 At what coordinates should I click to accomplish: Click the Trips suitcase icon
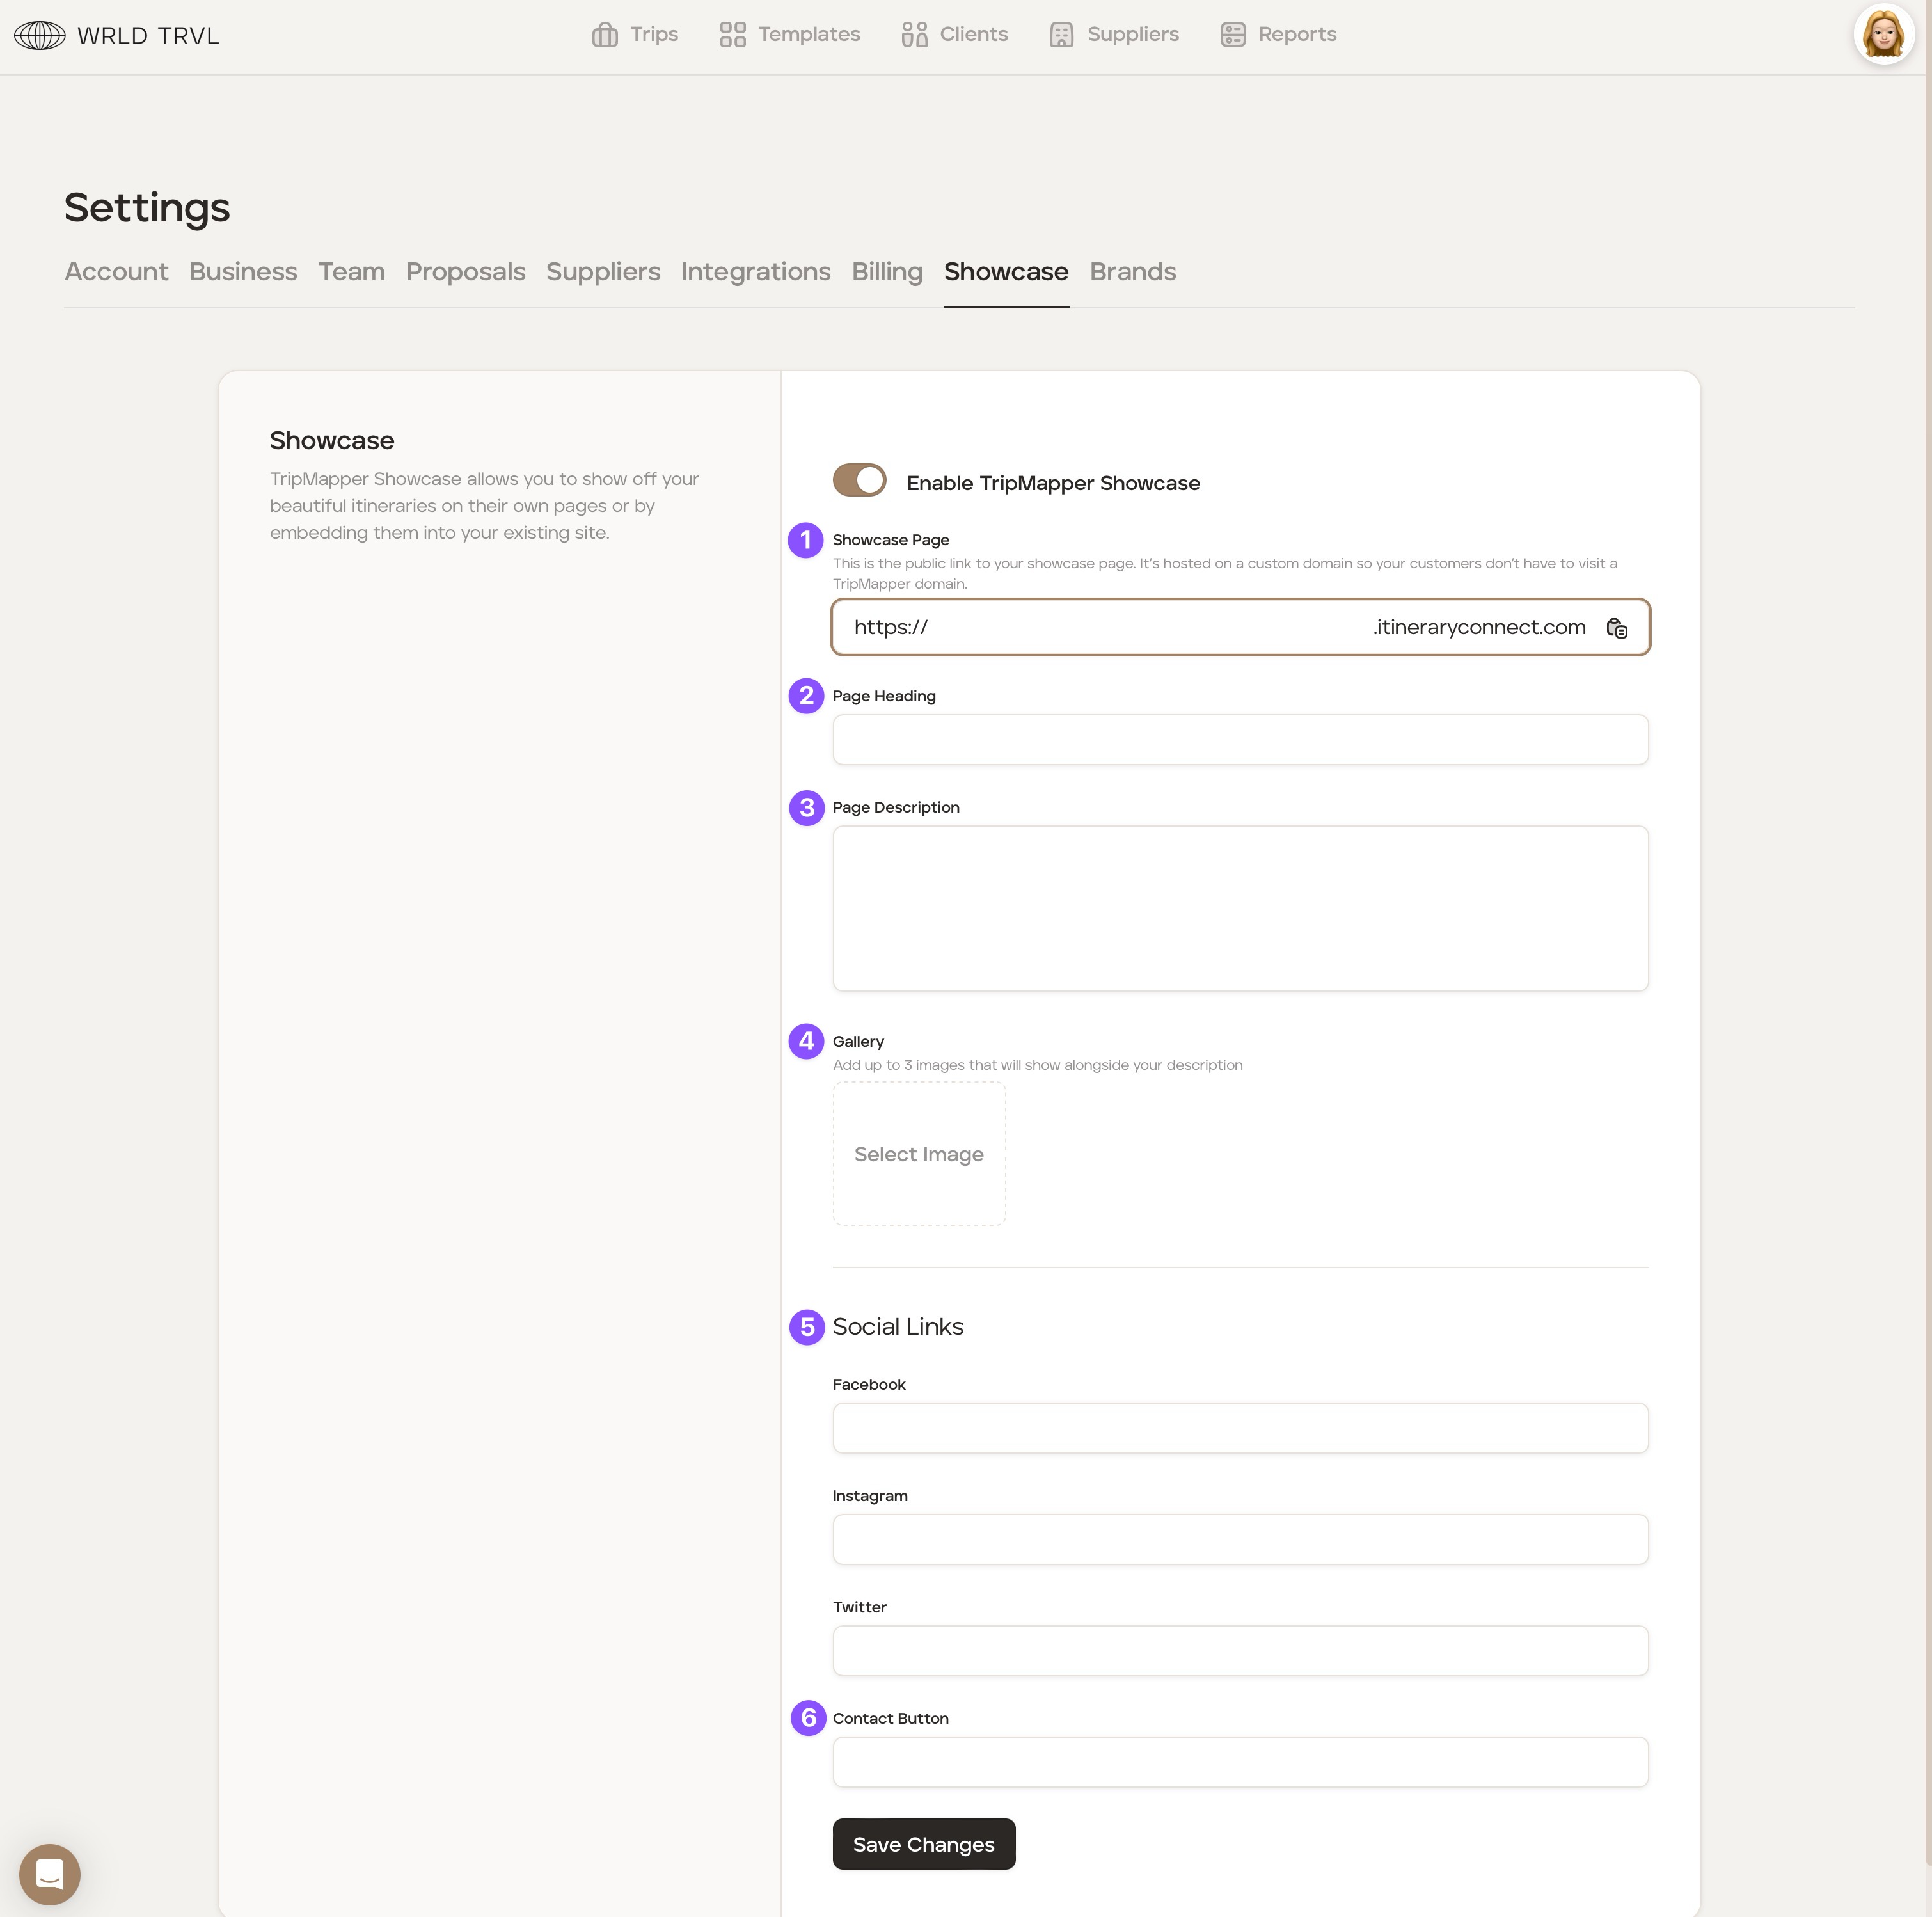604,35
